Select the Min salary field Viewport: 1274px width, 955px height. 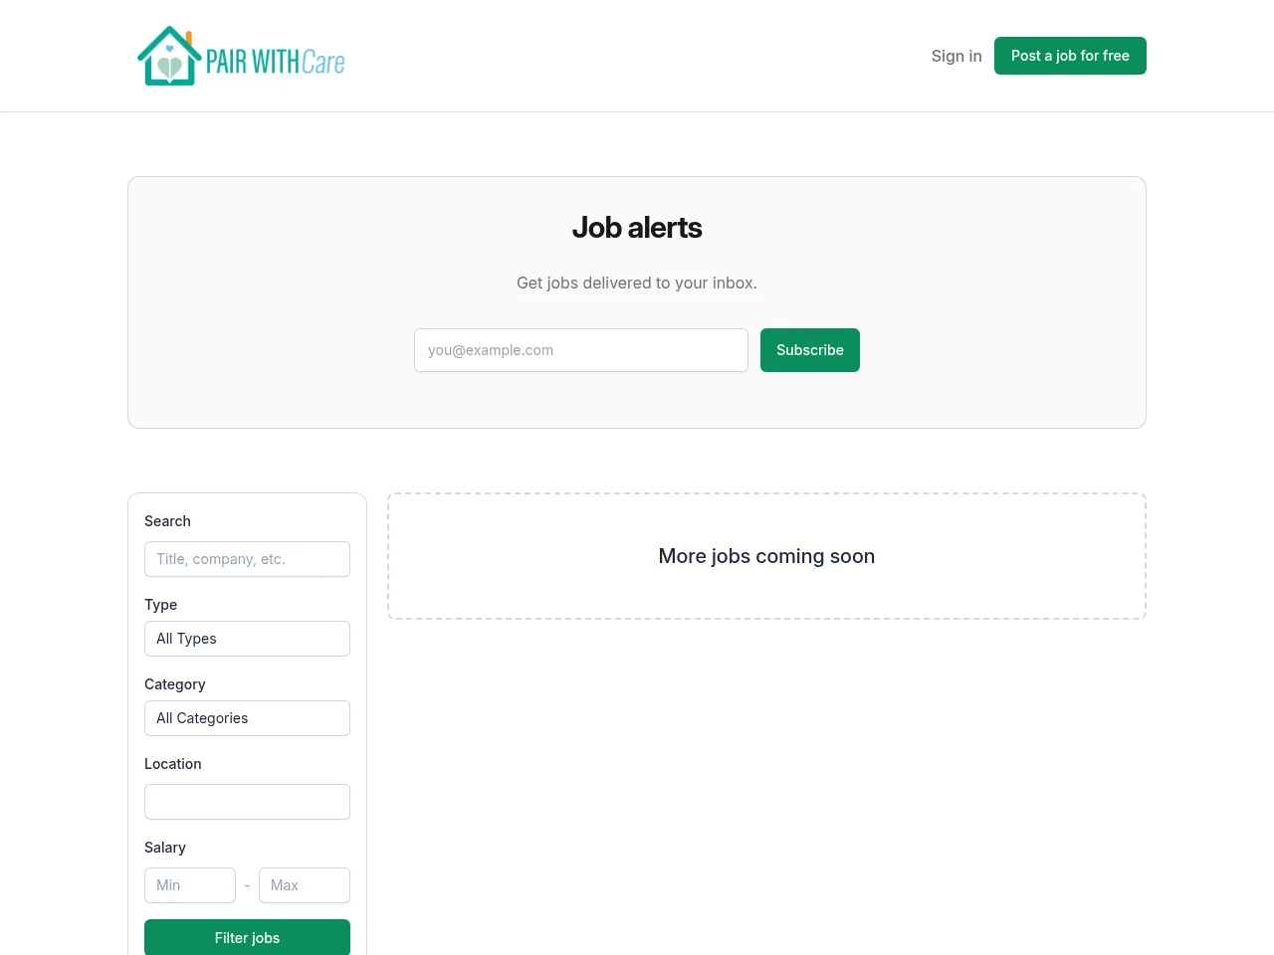pyautogui.click(x=190, y=885)
